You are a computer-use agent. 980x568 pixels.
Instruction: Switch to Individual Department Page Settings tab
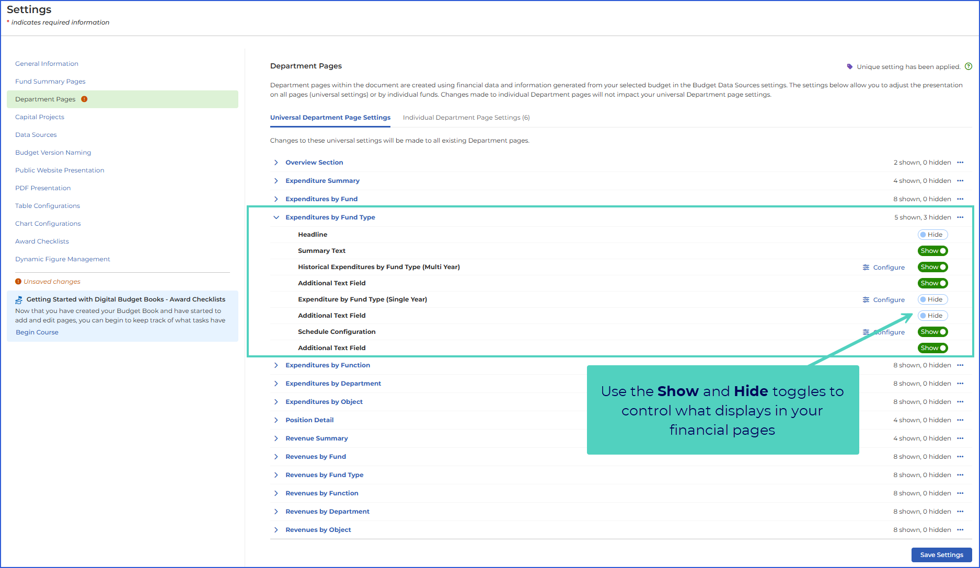pos(466,118)
